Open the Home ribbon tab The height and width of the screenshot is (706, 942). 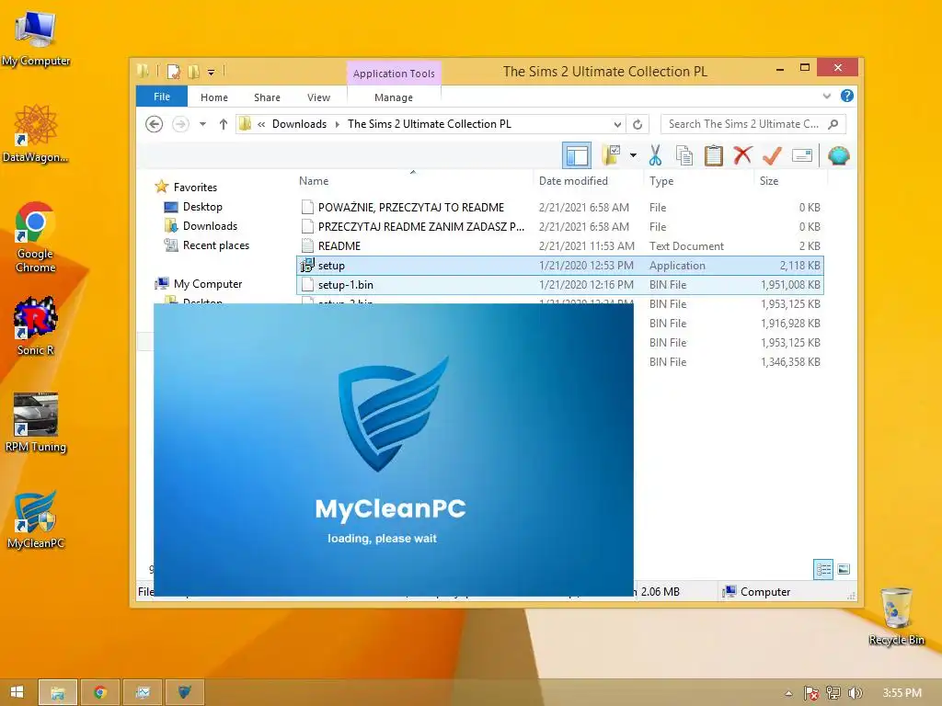[213, 97]
